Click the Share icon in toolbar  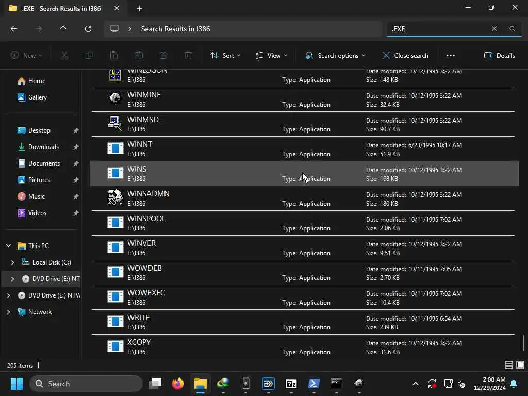(163, 56)
